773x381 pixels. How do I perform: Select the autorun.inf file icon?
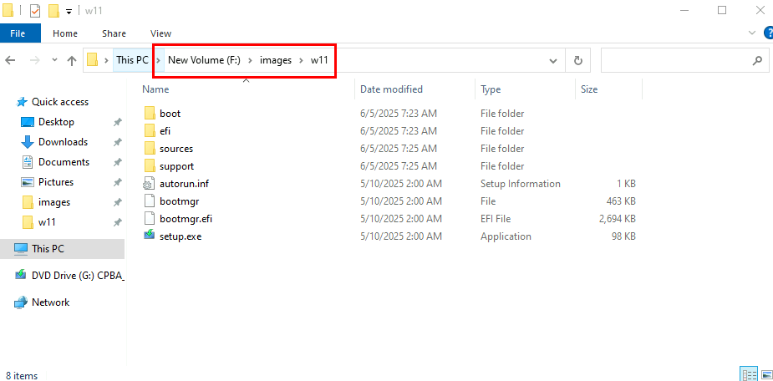tap(150, 184)
